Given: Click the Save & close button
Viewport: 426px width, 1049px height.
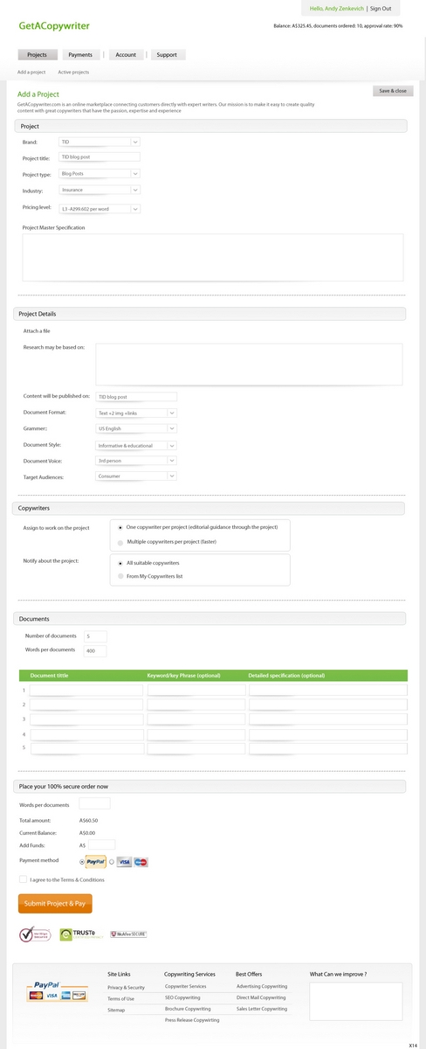Looking at the screenshot, I should [393, 91].
